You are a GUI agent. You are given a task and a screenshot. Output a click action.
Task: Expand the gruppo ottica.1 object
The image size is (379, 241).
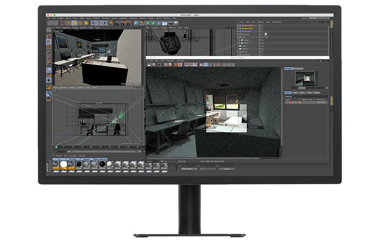pos(238,26)
